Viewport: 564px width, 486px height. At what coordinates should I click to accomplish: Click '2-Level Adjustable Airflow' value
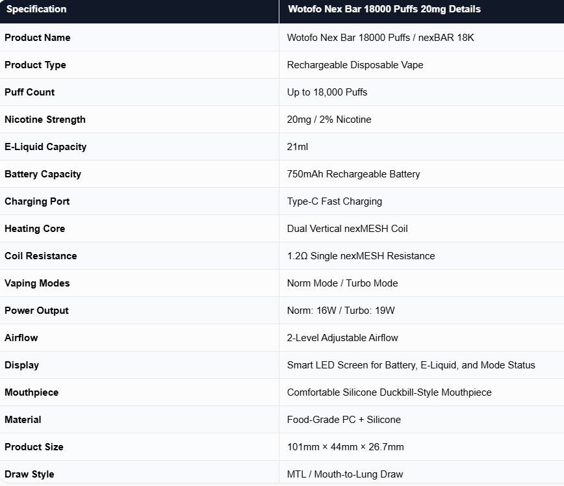pyautogui.click(x=342, y=338)
